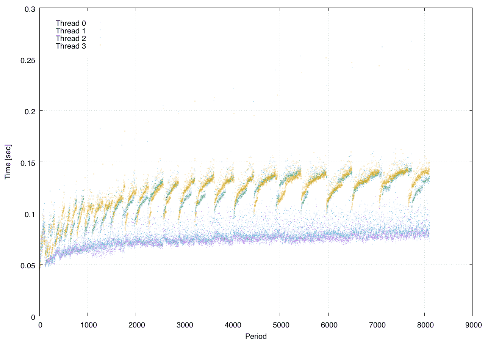Click the Thread 3 legend label

pyautogui.click(x=71, y=46)
